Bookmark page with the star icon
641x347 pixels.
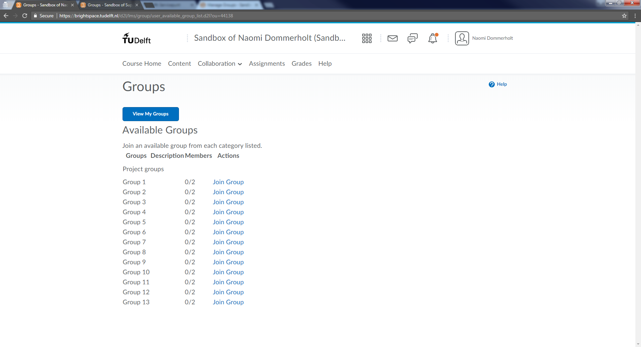pos(624,16)
